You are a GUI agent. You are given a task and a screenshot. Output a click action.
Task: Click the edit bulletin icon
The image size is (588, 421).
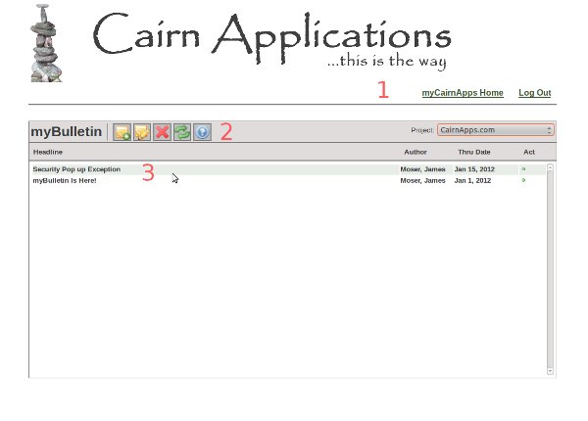pyautogui.click(x=142, y=132)
